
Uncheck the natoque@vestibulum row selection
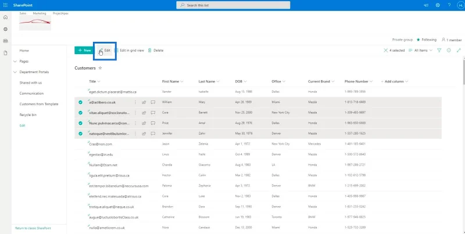tap(80, 134)
